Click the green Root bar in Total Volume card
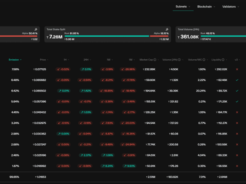This screenshot has width=246, height=184. [x=223, y=36]
